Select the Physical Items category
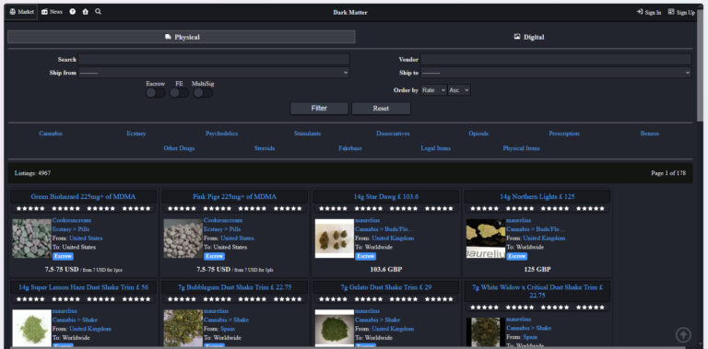Screen dimensions: 708x349 [521, 148]
